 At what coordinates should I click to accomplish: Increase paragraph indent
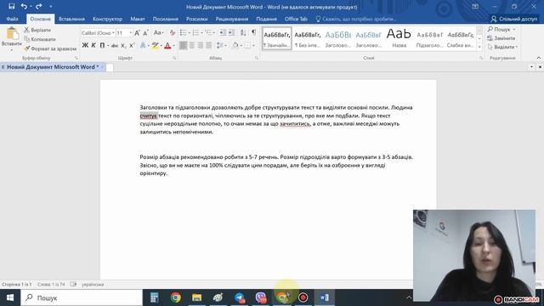(231, 33)
